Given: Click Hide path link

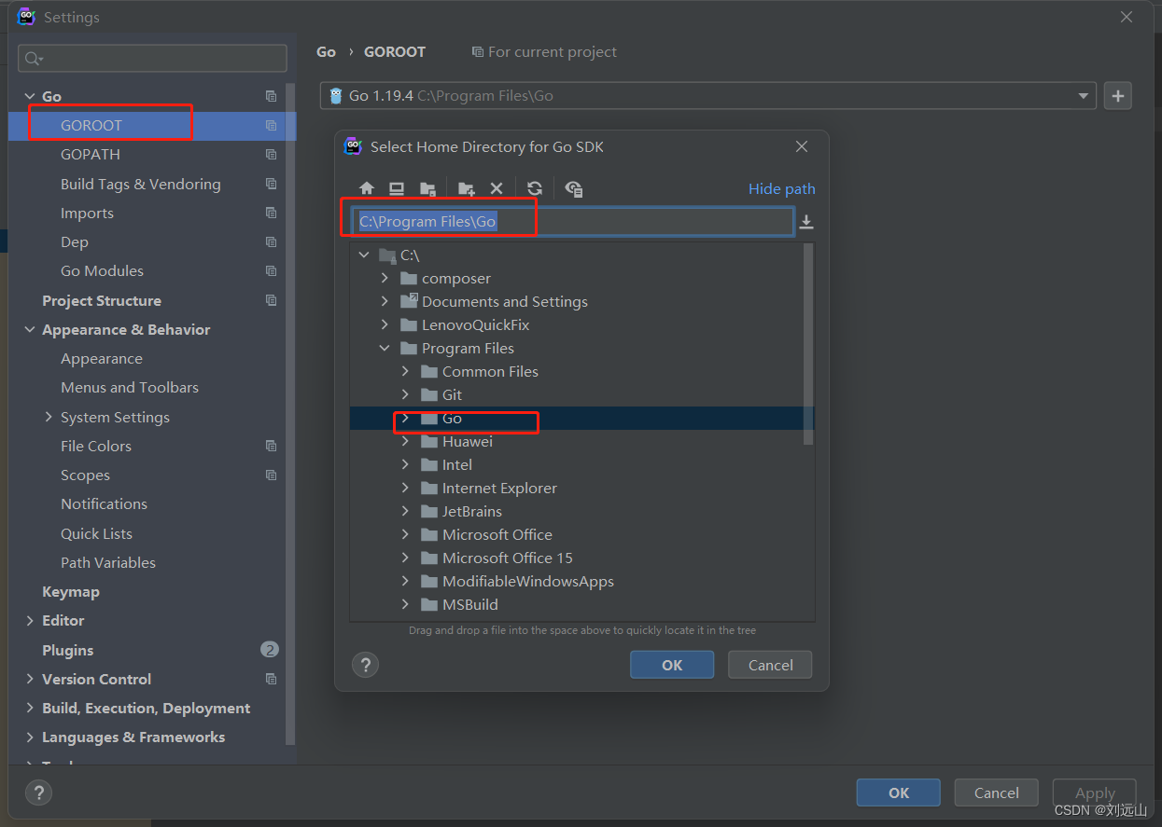Looking at the screenshot, I should coord(781,188).
